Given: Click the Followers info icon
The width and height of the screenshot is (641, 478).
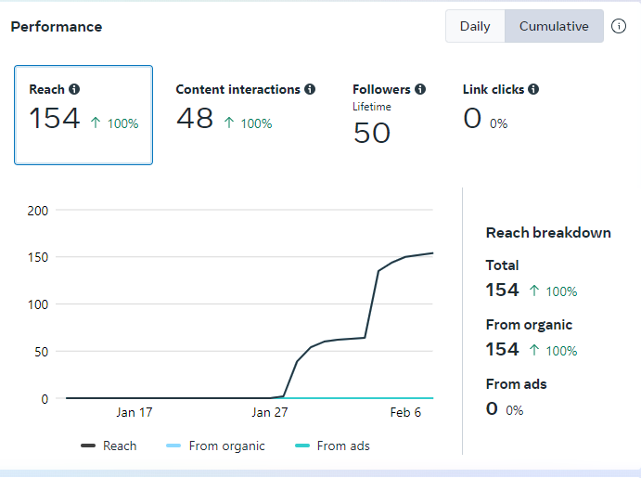Looking at the screenshot, I should (x=420, y=90).
